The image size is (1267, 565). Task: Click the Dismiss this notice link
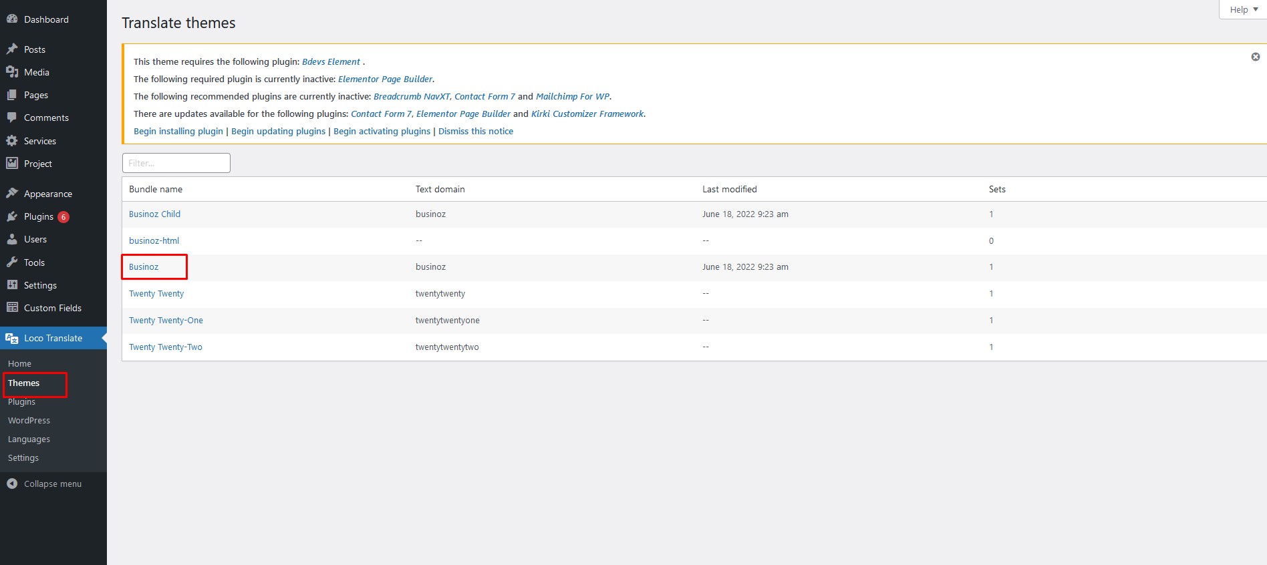point(475,132)
